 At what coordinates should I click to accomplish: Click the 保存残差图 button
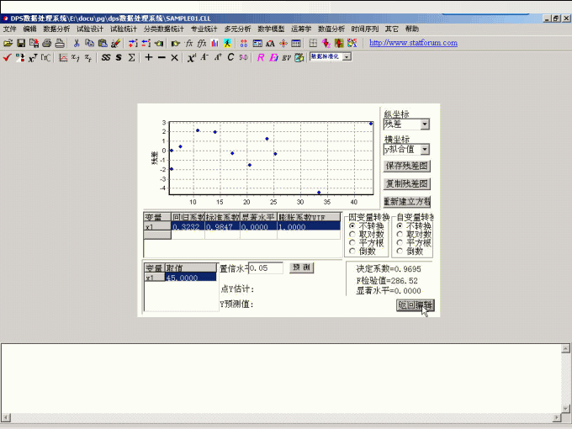(407, 166)
